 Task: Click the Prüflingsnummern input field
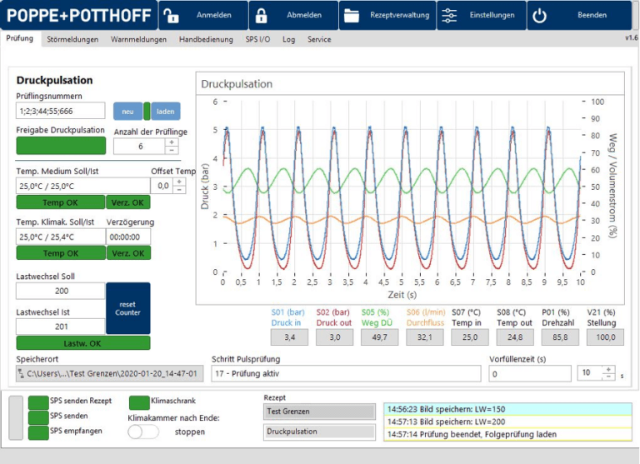61,111
